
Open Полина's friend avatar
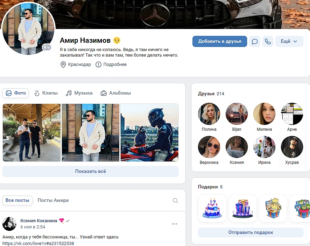click(209, 114)
